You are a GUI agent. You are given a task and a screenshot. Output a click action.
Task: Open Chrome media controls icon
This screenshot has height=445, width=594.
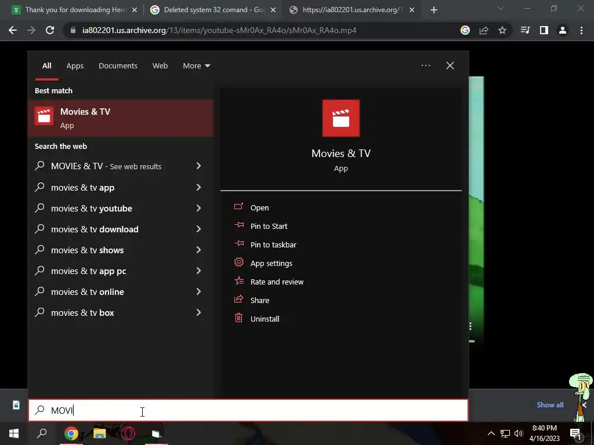525,30
